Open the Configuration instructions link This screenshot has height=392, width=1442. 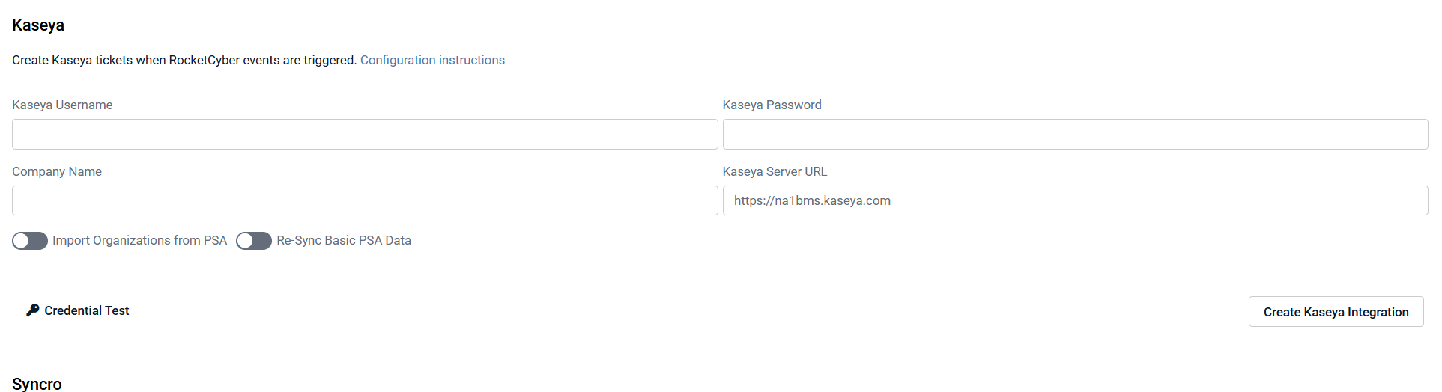coord(432,60)
